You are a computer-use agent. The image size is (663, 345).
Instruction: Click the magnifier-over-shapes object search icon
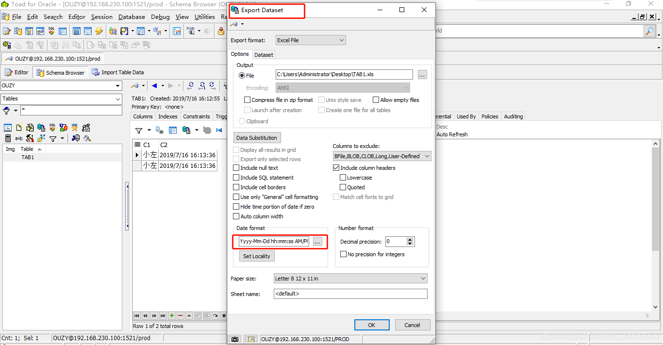113,31
